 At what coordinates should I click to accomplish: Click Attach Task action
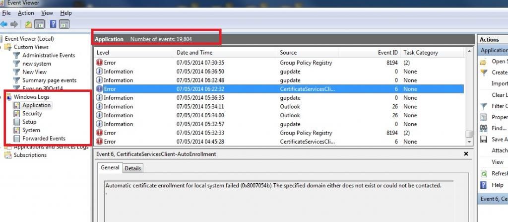[500, 150]
